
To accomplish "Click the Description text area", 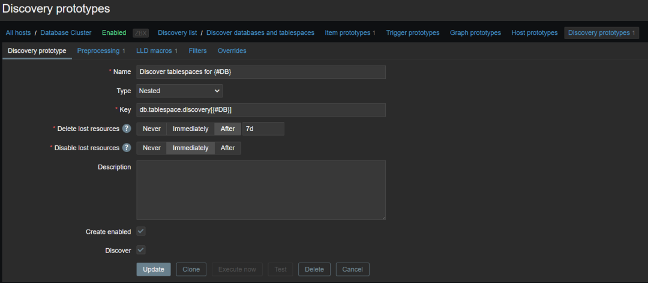I will (261, 190).
